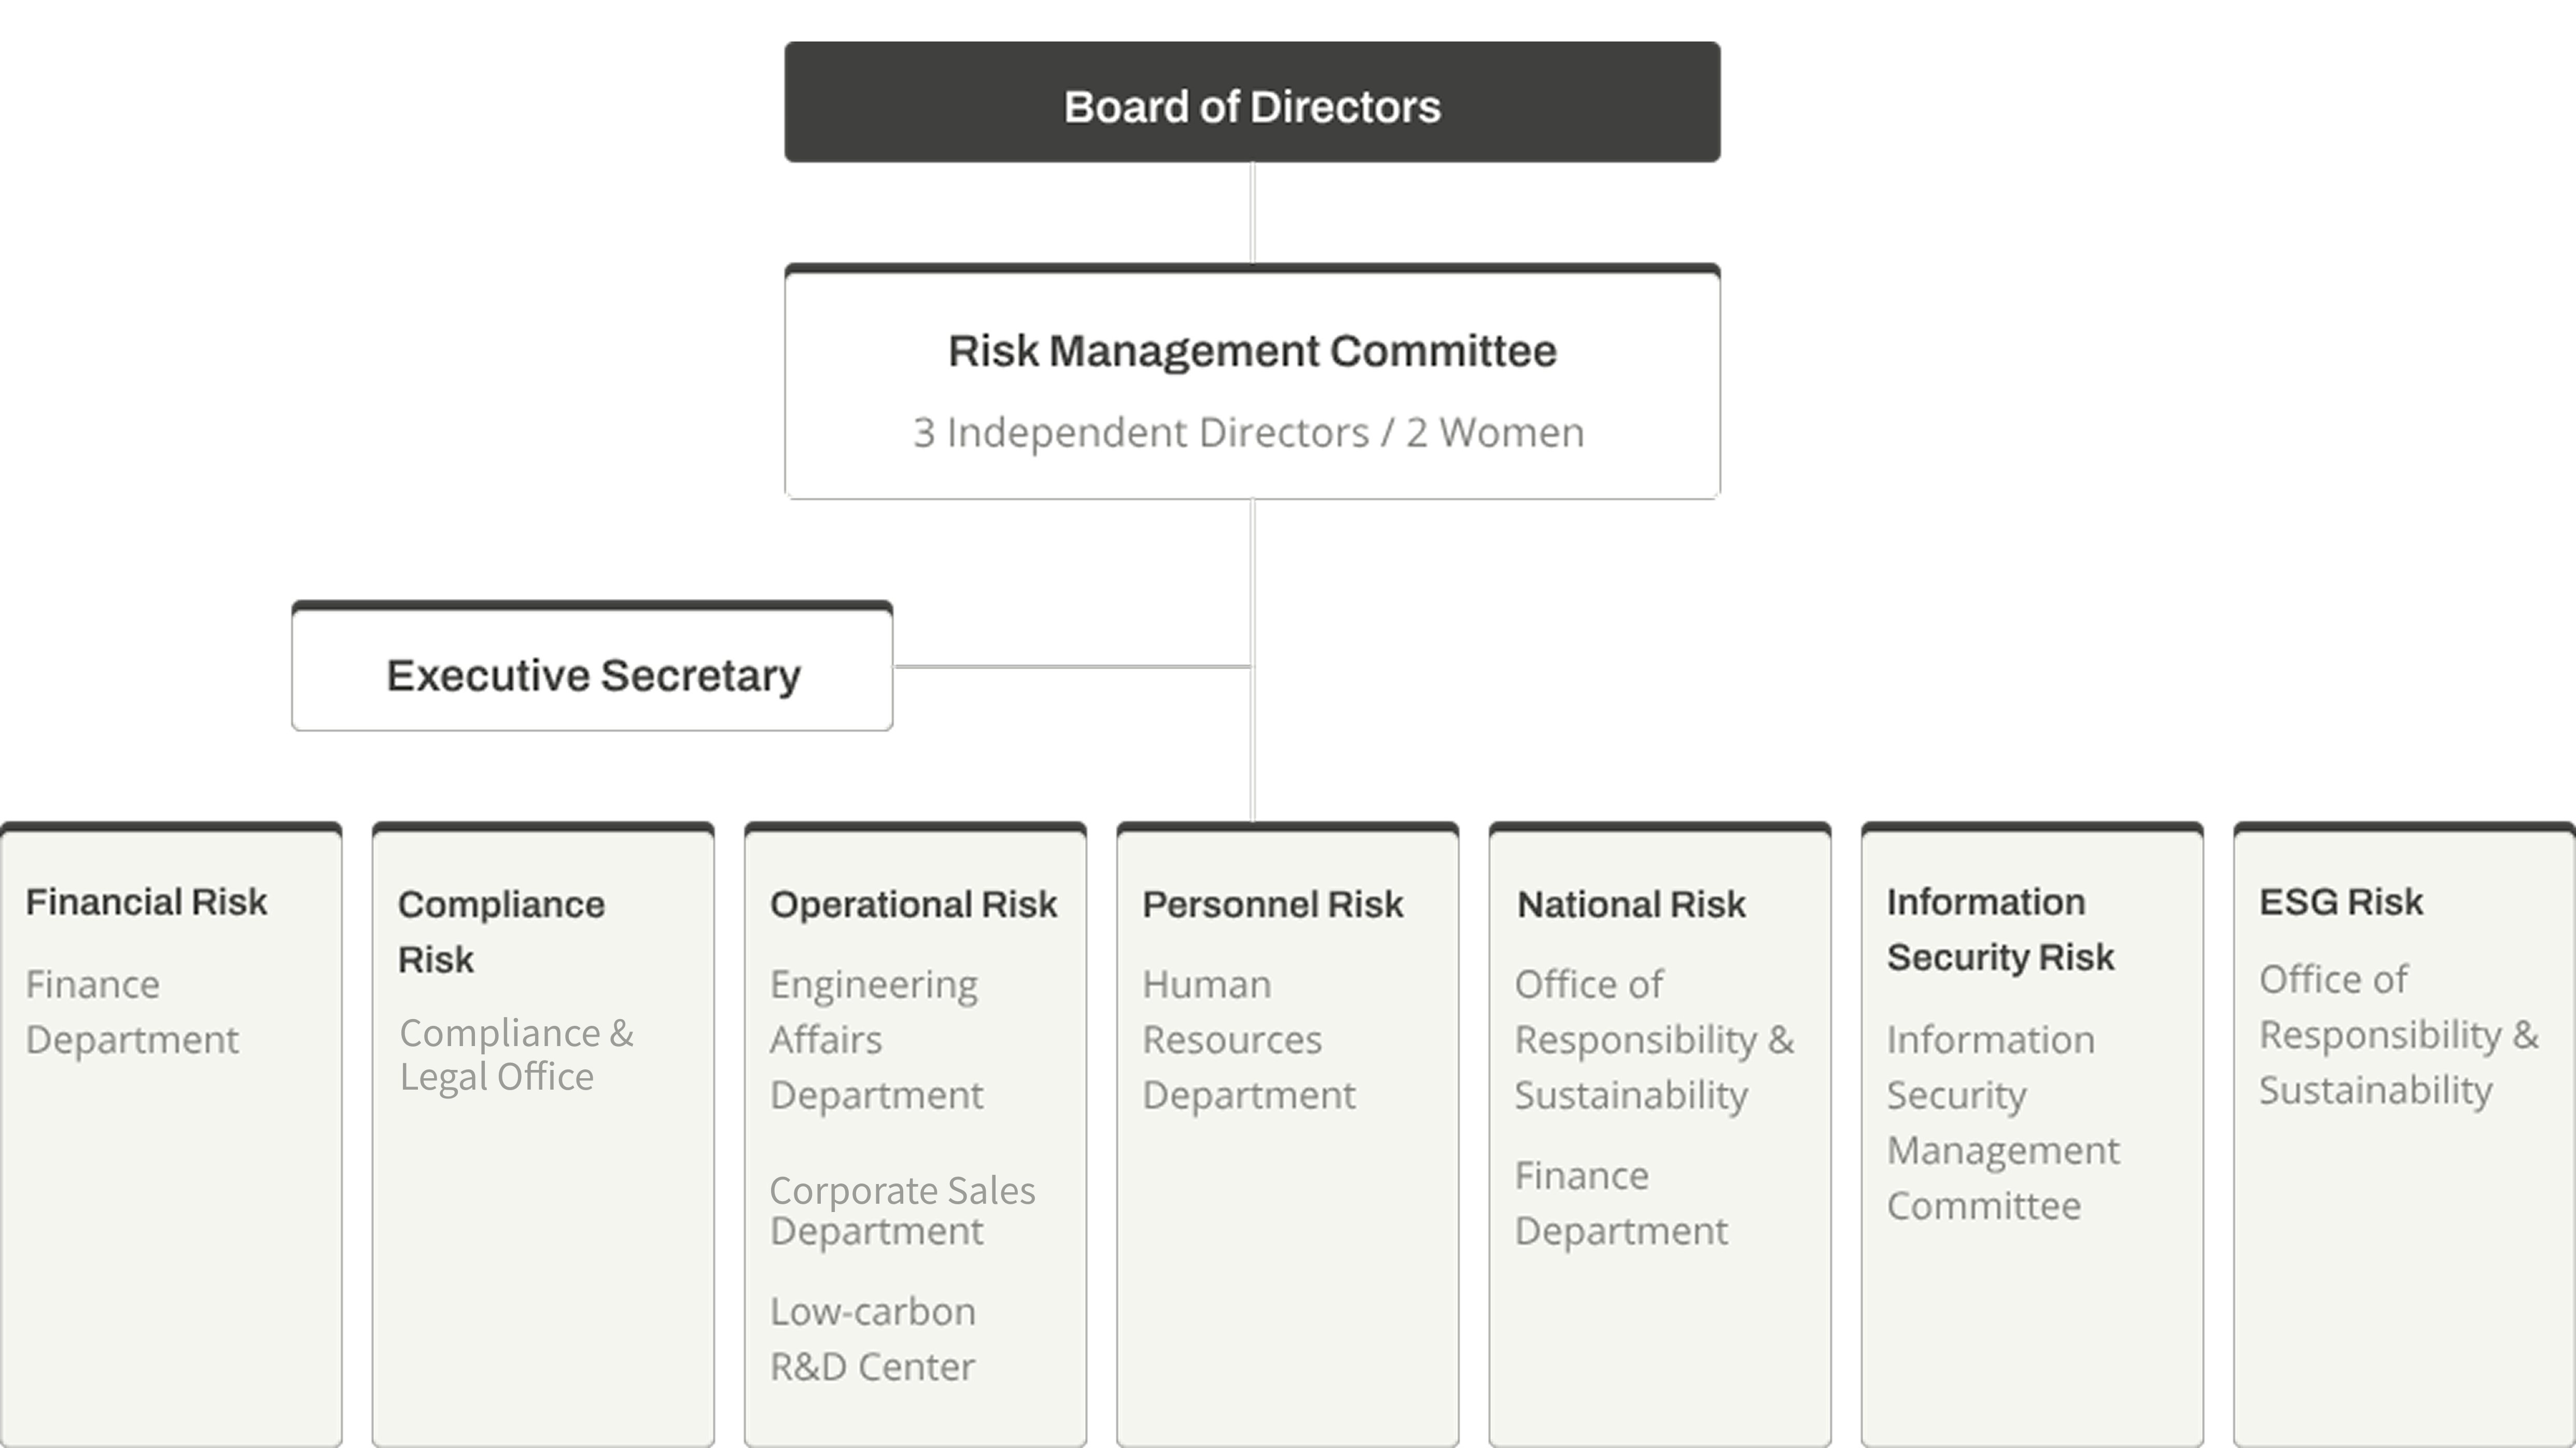2576x1448 pixels.
Task: Click the 3 Independent Directors / 2 Women text
Action: [1249, 432]
